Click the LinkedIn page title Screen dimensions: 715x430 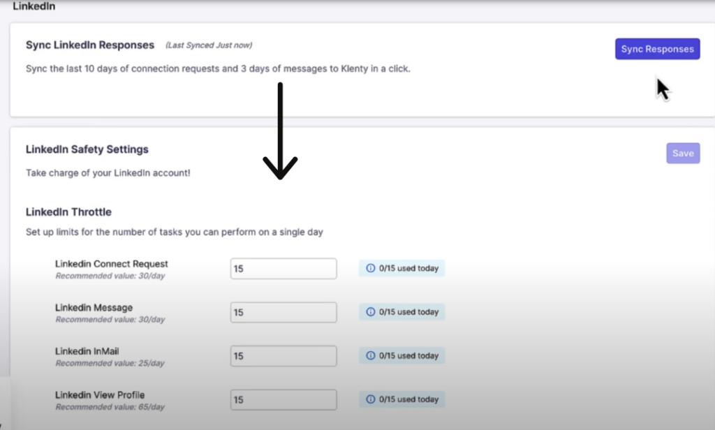point(34,6)
